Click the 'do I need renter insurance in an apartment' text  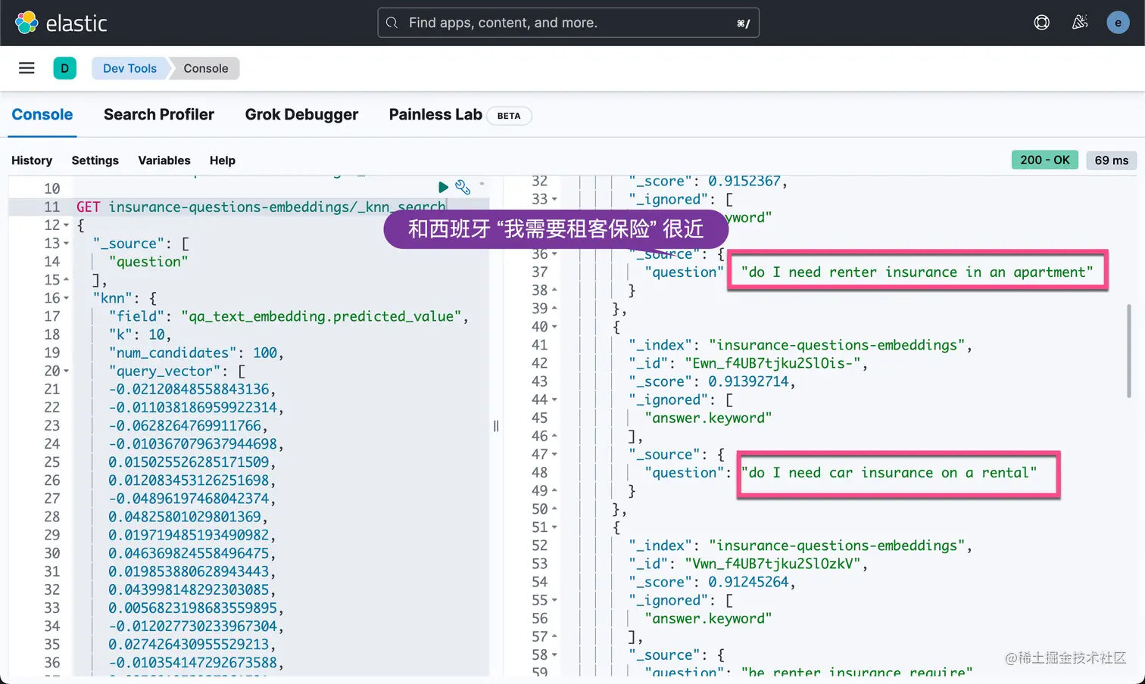coord(917,272)
